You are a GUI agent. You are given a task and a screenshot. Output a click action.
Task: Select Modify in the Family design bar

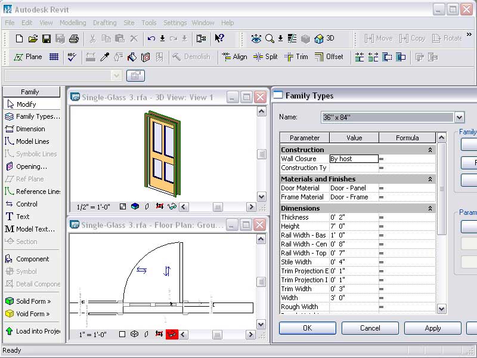(x=32, y=104)
